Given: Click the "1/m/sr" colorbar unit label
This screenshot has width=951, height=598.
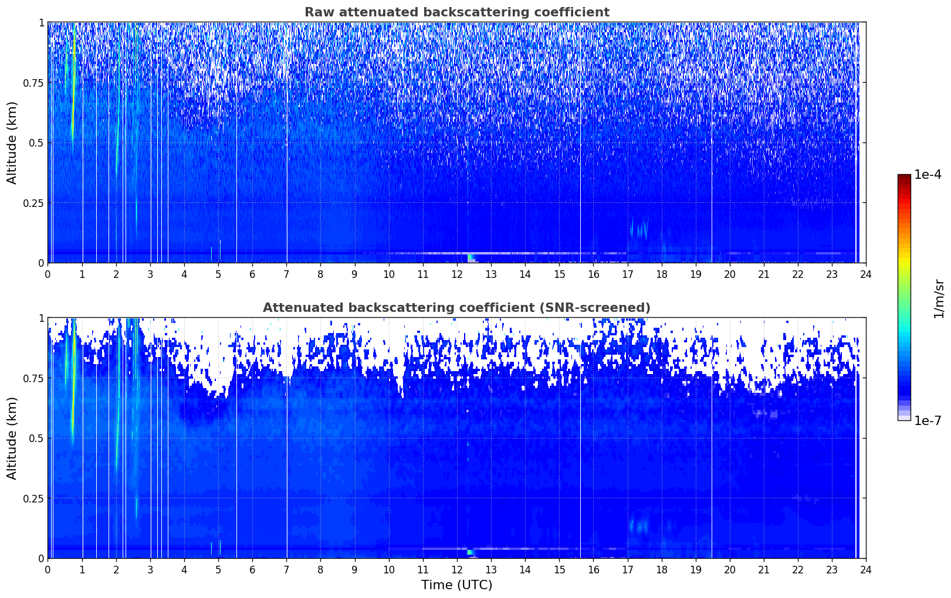Looking at the screenshot, I should tap(939, 298).
